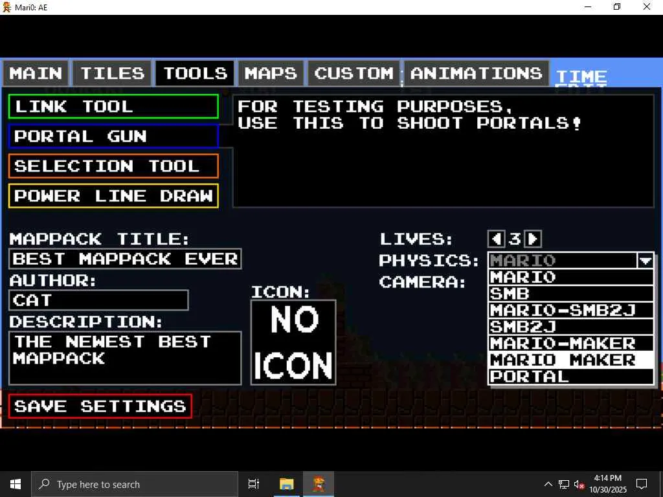Open the TILES tab
663x497 pixels.
(112, 74)
